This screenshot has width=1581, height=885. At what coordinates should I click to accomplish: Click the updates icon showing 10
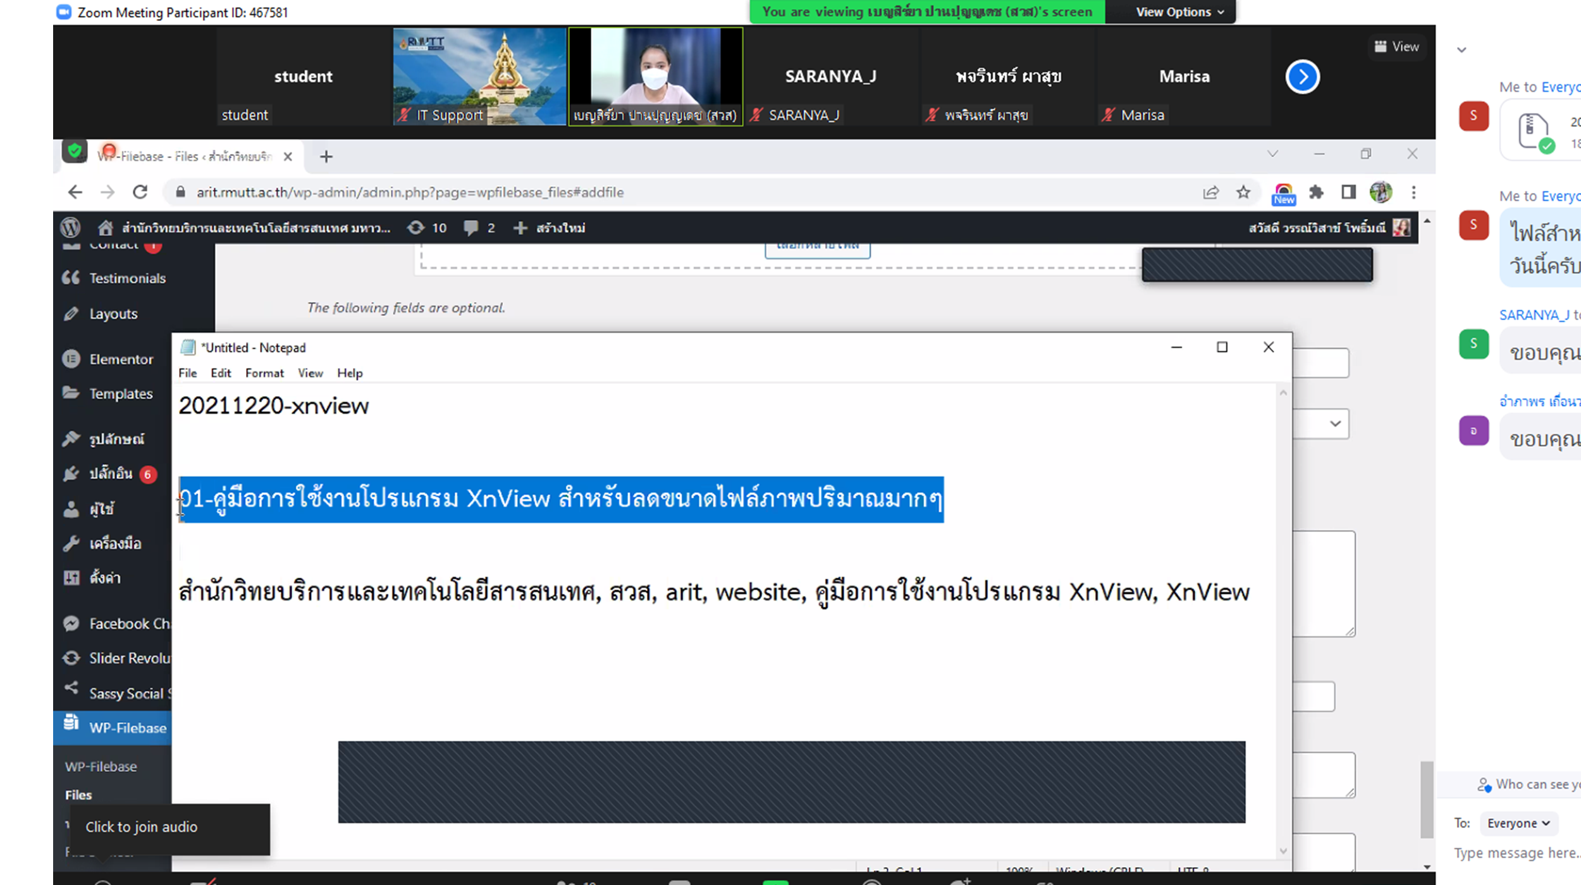[415, 228]
